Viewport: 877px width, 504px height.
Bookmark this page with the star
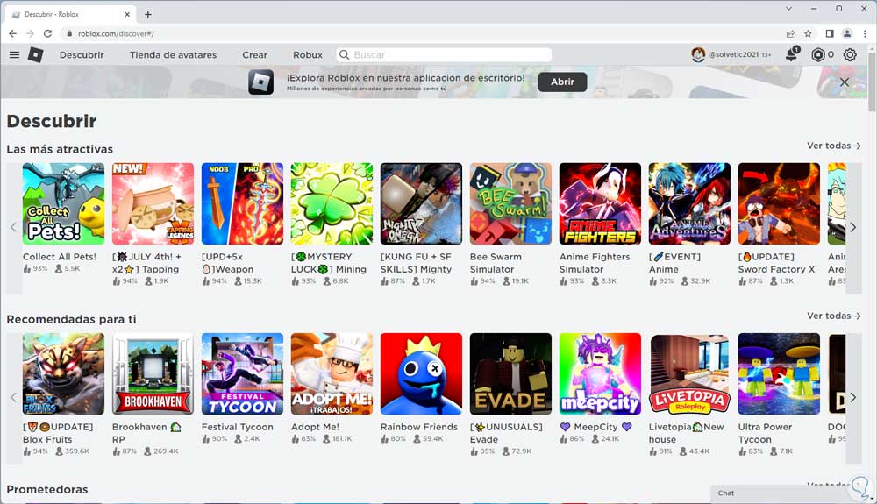pyautogui.click(x=809, y=33)
